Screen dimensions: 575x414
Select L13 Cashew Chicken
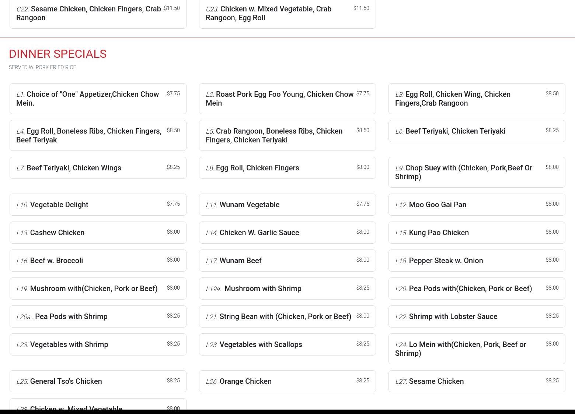pos(98,233)
